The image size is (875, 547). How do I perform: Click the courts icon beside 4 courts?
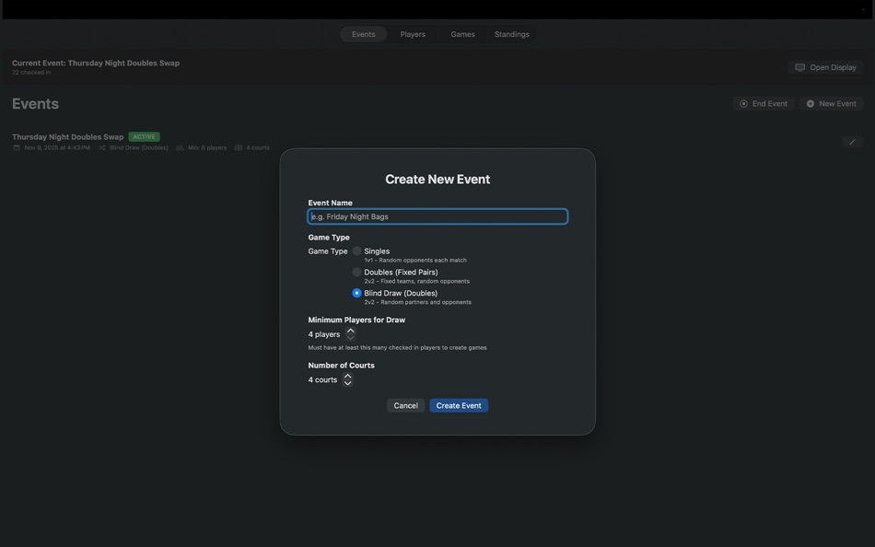pos(239,148)
